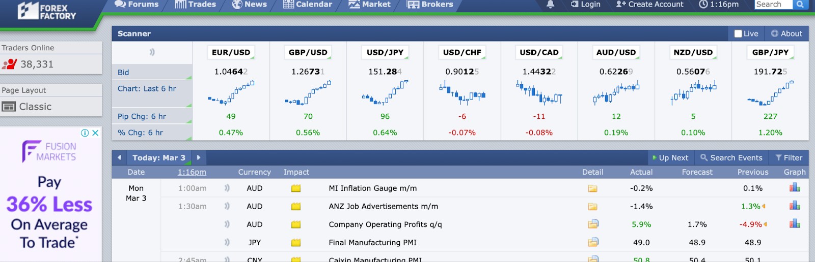Click the 1:16pm time column link
Screen dimensions: 815x262
(x=192, y=172)
